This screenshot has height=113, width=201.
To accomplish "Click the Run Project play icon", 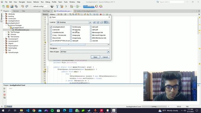I will coord(66,6).
